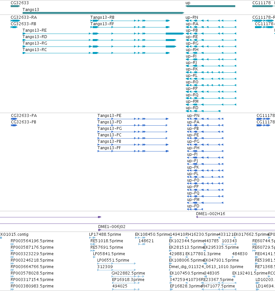Select the up gene span bar

[x=210, y=6]
